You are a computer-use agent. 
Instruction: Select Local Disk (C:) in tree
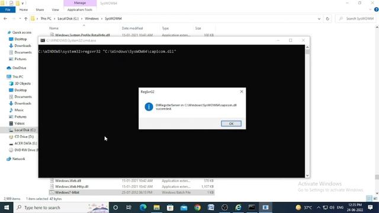tap(25, 130)
